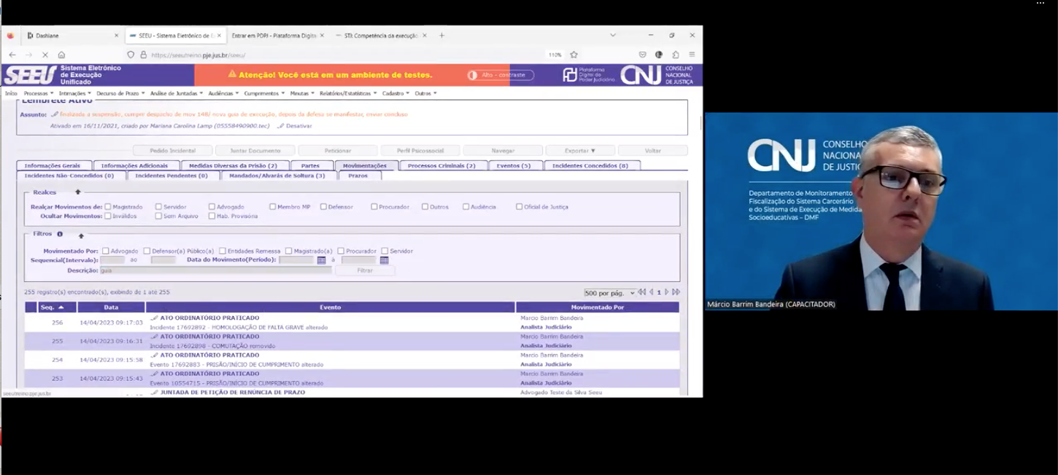
Task: Click pencil icon beside Lembrete assunto
Action: click(x=55, y=114)
